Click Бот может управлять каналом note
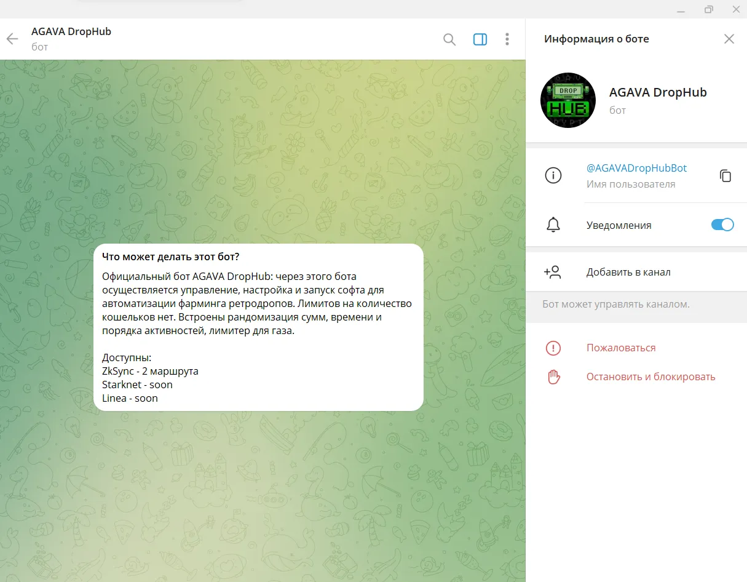 (x=616, y=304)
